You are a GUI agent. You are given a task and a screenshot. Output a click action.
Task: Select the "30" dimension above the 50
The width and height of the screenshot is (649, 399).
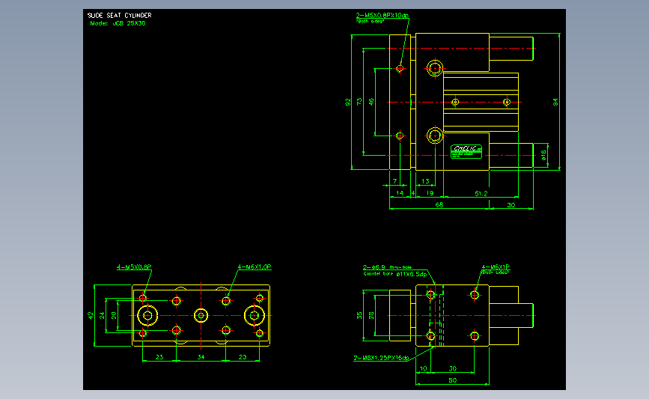pyautogui.click(x=453, y=368)
